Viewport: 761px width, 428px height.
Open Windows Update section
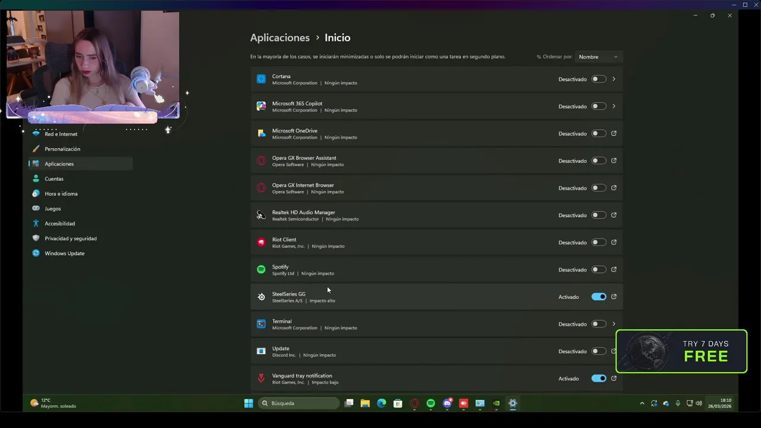point(80,253)
